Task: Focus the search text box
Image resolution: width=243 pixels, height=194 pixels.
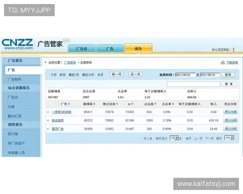Action: [x=193, y=84]
